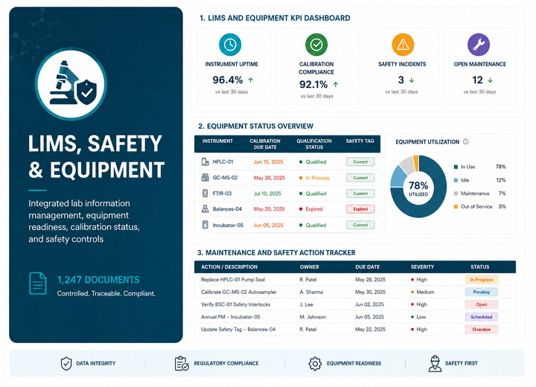536x387 pixels.
Task: Click owner M. Johnson
Action: coord(313,317)
